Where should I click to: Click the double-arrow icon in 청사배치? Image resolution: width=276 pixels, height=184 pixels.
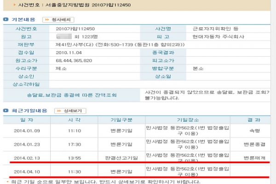coord(47,19)
